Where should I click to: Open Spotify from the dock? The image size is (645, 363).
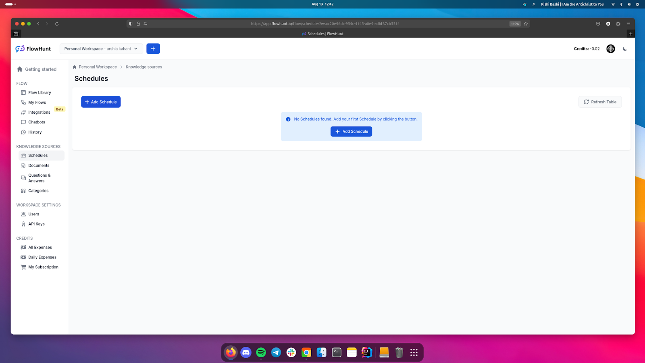(x=261, y=353)
